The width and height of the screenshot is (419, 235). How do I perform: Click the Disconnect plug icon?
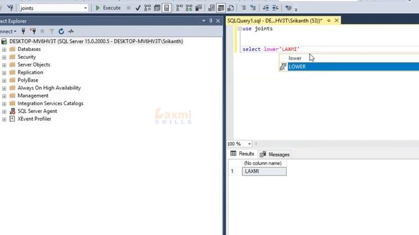[33, 31]
